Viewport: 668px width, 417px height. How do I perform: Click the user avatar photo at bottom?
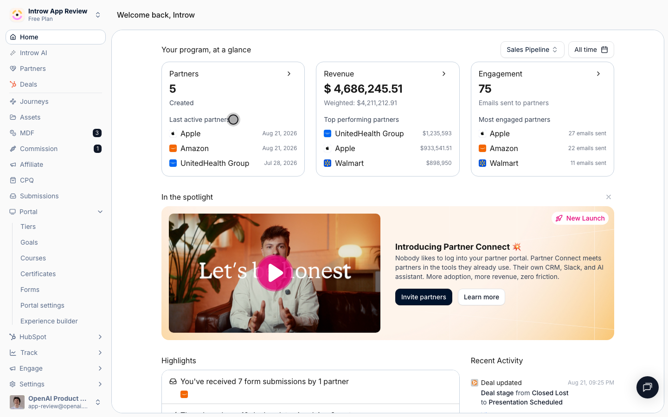pos(17,402)
